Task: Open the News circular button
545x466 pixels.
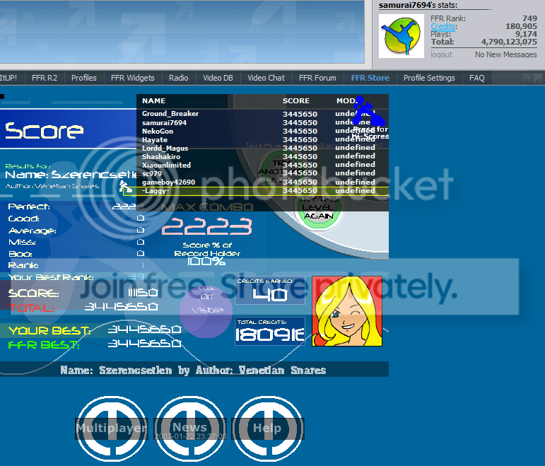Action: tap(190, 427)
